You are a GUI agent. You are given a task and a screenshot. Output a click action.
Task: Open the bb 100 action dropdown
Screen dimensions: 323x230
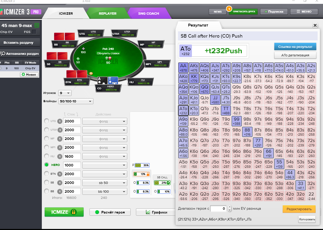[x=105, y=191]
